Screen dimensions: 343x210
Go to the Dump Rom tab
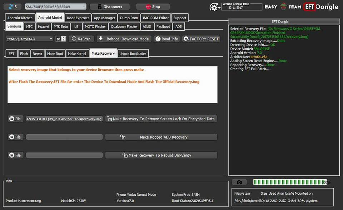(x=129, y=18)
